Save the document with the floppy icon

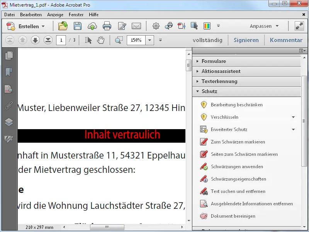click(78, 26)
